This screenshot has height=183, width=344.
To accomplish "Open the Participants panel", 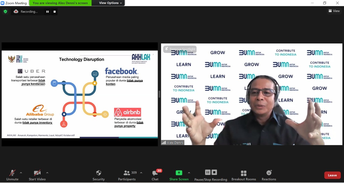I will (x=127, y=175).
